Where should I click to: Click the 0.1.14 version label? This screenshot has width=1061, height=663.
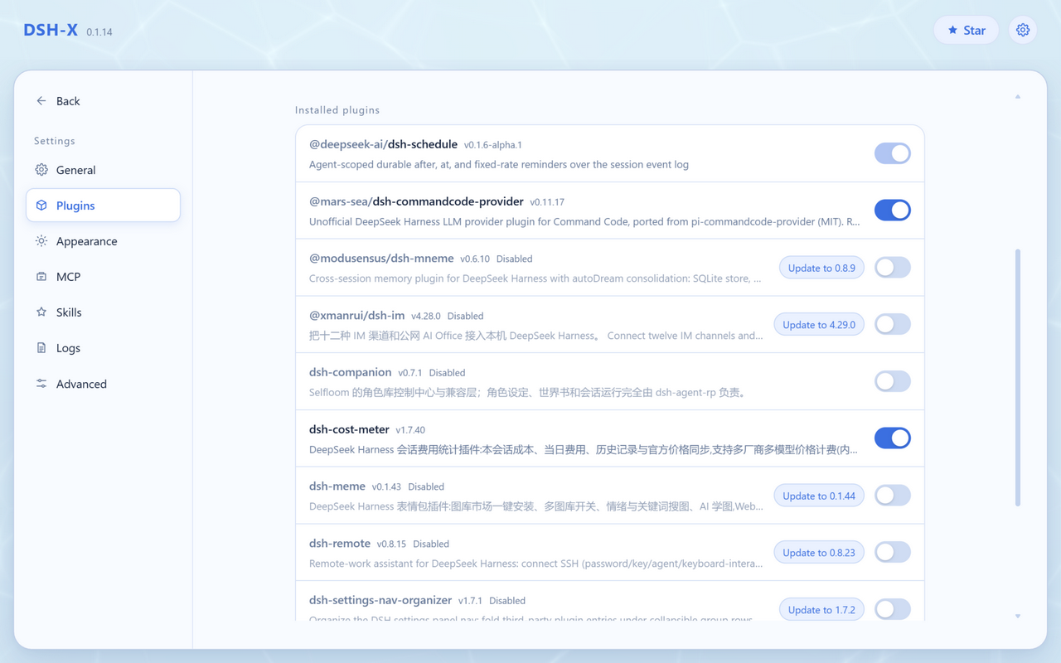[99, 32]
